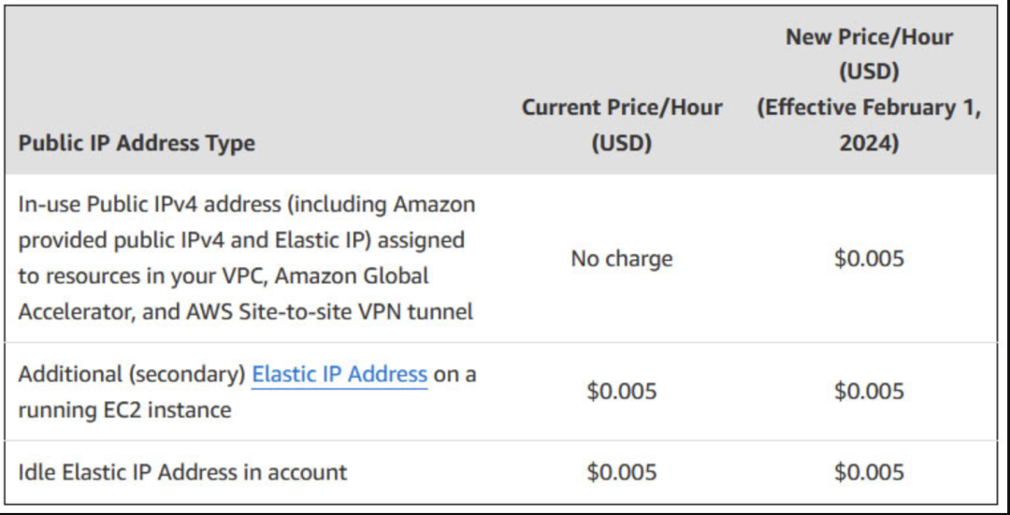1010x515 pixels.
Task: Select current price in Idle Elastic IP row
Action: tap(621, 472)
